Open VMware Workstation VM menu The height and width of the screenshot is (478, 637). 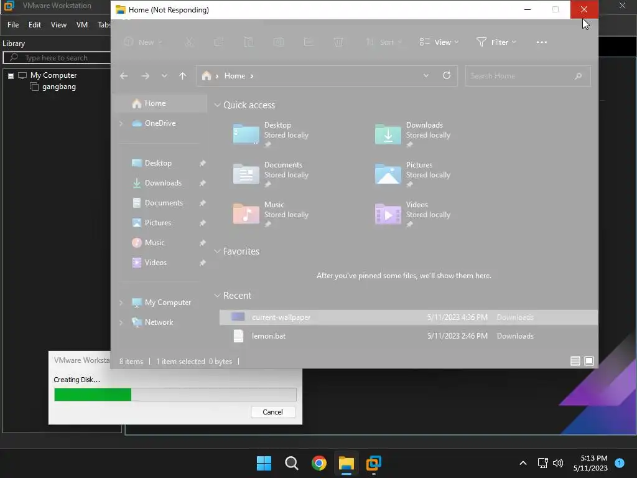tap(82, 25)
